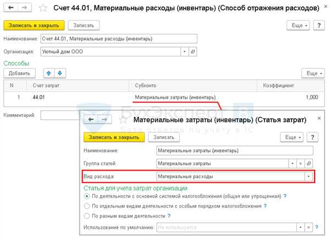Click Использование по умолчанию field
330x237 pixels.
[x=227, y=227]
